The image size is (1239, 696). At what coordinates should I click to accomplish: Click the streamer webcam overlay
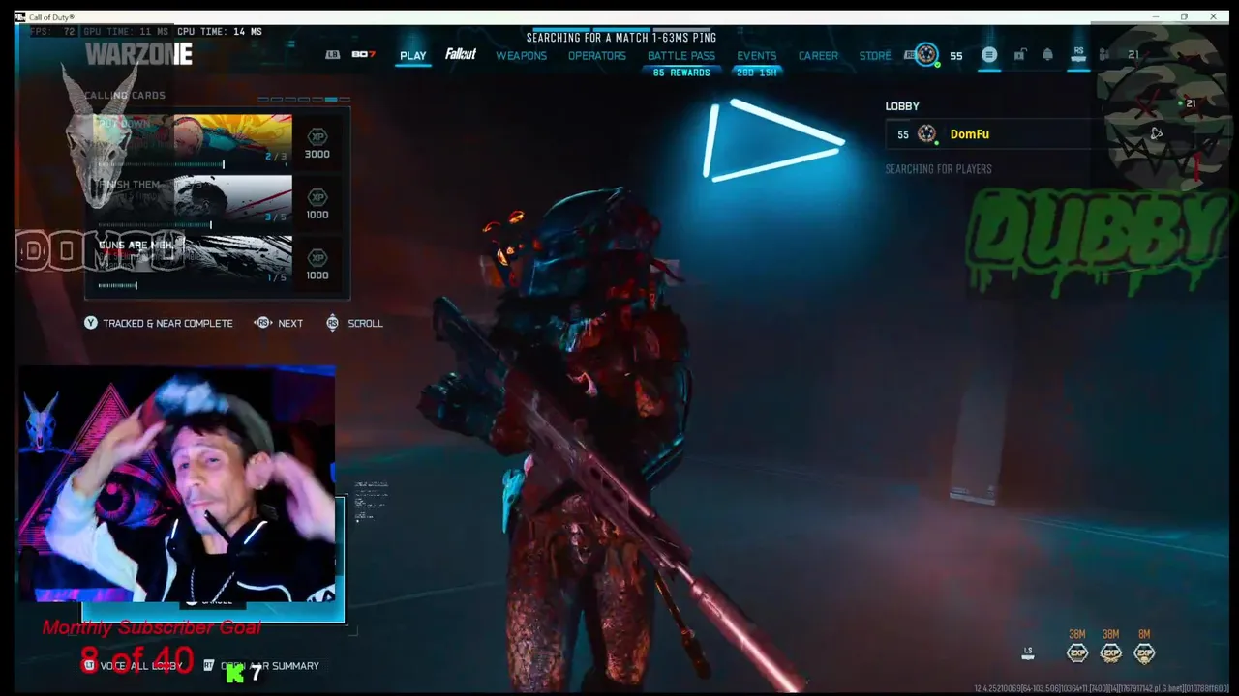tap(178, 485)
